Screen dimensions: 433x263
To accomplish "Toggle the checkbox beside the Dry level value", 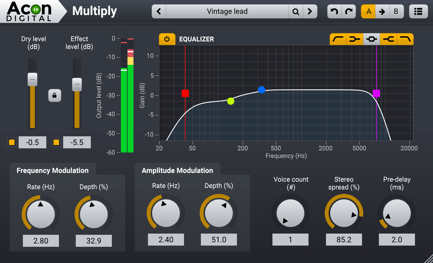I will click(x=12, y=142).
